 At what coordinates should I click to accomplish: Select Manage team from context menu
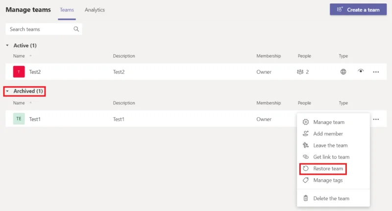[x=333, y=122]
